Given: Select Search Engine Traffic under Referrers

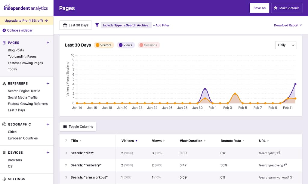Looking at the screenshot, I should click(x=24, y=91).
